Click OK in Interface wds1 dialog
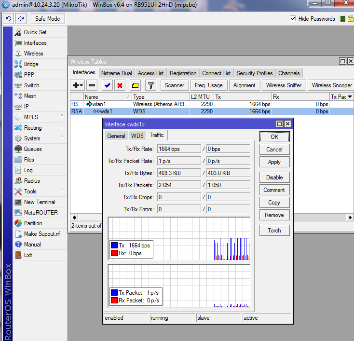Viewport: 354px width, 341px height. (x=274, y=137)
